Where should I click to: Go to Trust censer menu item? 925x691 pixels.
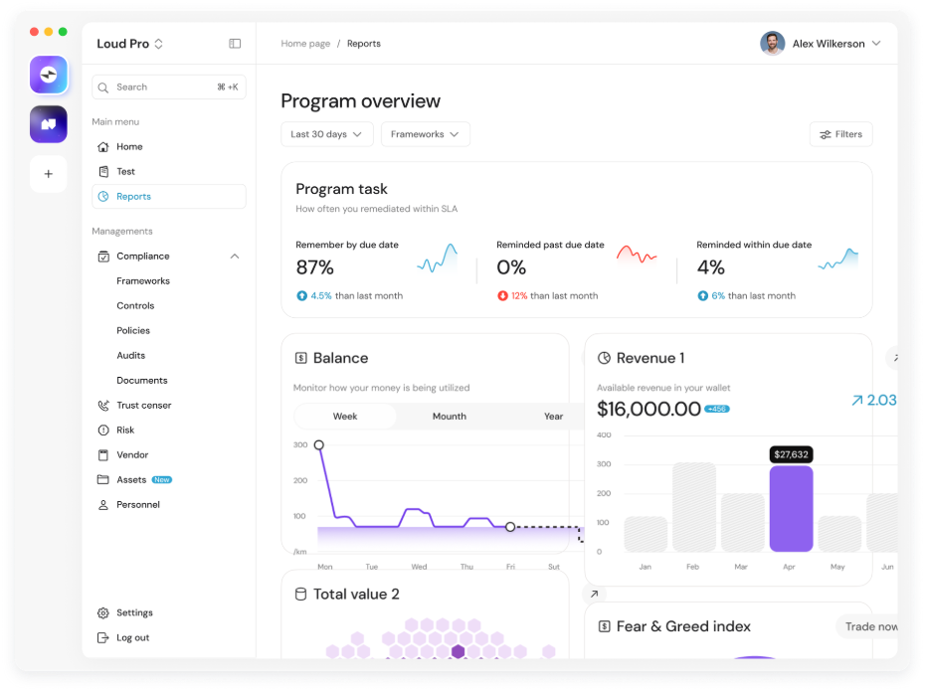[x=143, y=406]
